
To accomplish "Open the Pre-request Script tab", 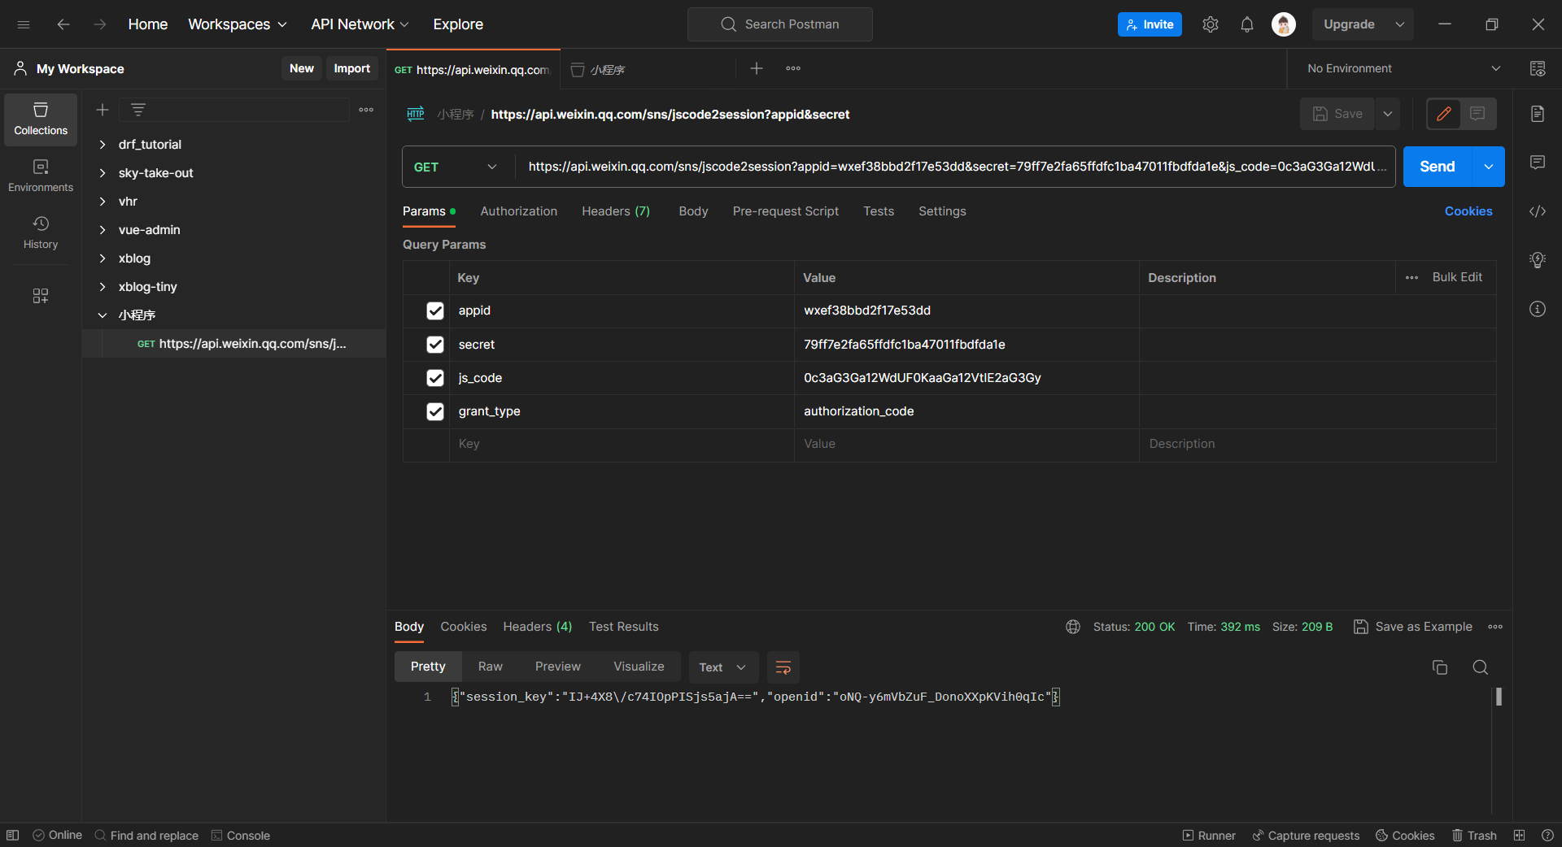I will (785, 211).
